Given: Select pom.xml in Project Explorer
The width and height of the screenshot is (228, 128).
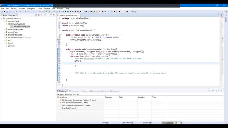Looking at the screenshot, I should pos(10,46).
